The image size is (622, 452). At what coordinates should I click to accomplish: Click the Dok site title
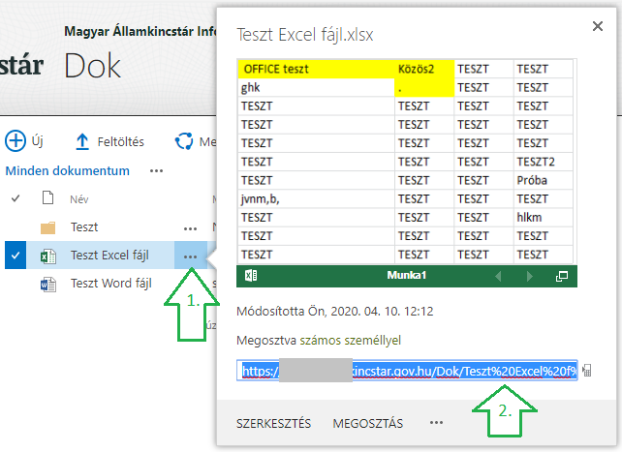(x=92, y=66)
